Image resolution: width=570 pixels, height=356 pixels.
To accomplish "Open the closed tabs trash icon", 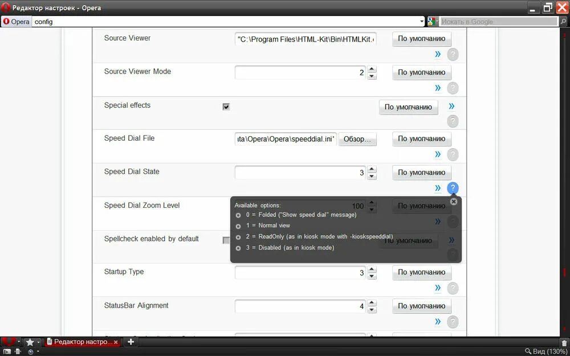I will [x=564, y=342].
